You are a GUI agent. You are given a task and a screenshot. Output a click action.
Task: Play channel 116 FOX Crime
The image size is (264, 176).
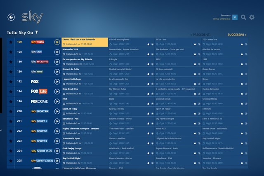click(57, 101)
